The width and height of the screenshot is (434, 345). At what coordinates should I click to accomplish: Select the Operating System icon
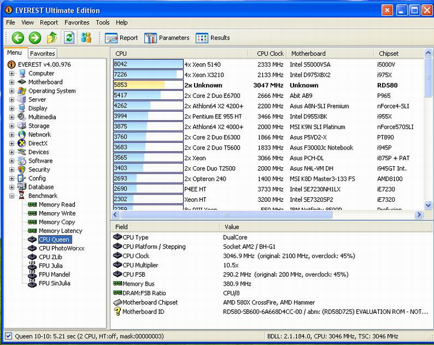tap(22, 91)
